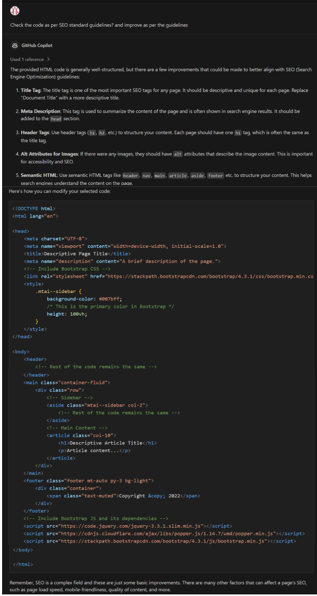Viewport: 317px width, 596px height.
Task: Click the 'article' inline code chip
Action: tap(178, 176)
